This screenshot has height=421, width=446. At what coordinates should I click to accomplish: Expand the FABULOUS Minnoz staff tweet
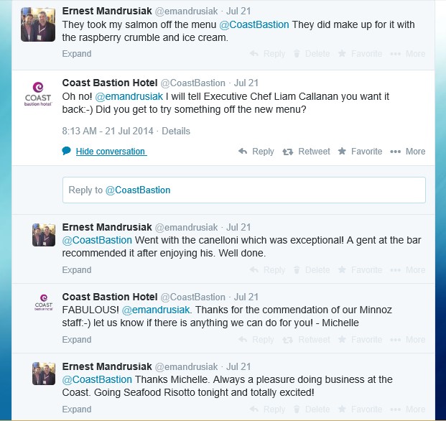coord(77,340)
